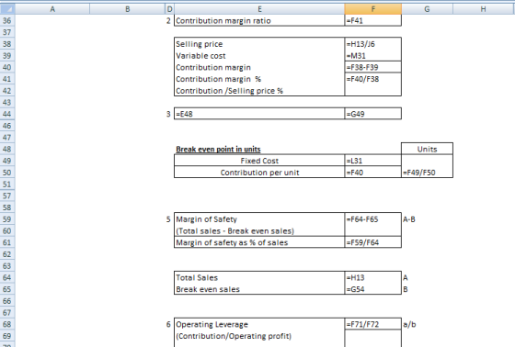Image resolution: width=515 pixels, height=347 pixels.
Task: Click the 'Fixed Cost' cell
Action: pos(259,161)
